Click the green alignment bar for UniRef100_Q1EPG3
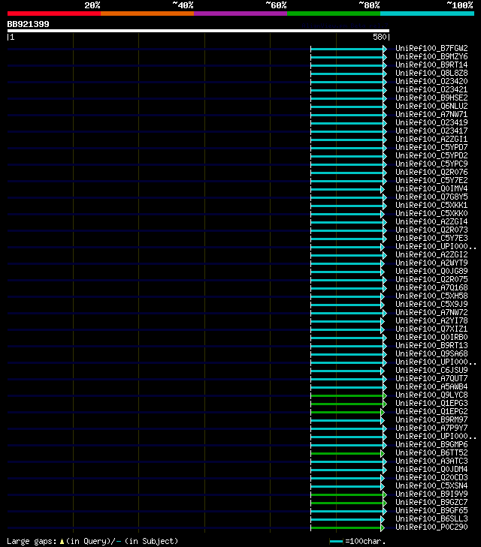The image size is (481, 547). coord(347,404)
